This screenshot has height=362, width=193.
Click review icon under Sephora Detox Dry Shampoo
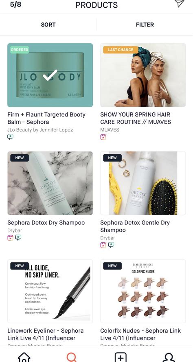(x=18, y=237)
